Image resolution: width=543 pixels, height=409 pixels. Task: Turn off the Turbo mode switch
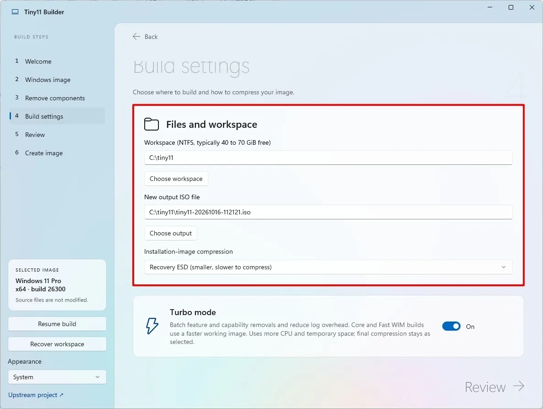(451, 326)
